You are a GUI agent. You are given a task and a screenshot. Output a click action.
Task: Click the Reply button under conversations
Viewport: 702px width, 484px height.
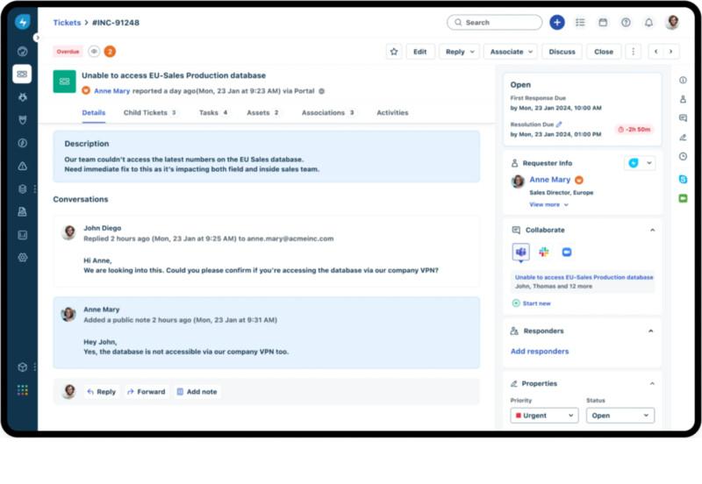102,392
